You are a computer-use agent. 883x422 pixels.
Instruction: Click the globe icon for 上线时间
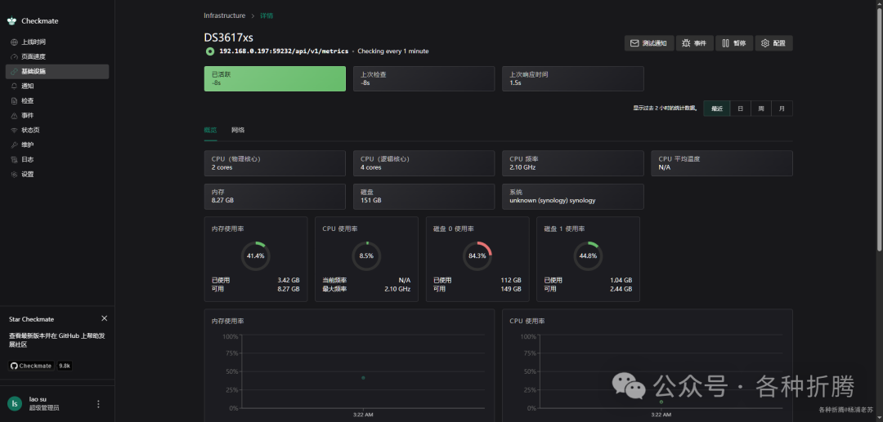coord(14,42)
